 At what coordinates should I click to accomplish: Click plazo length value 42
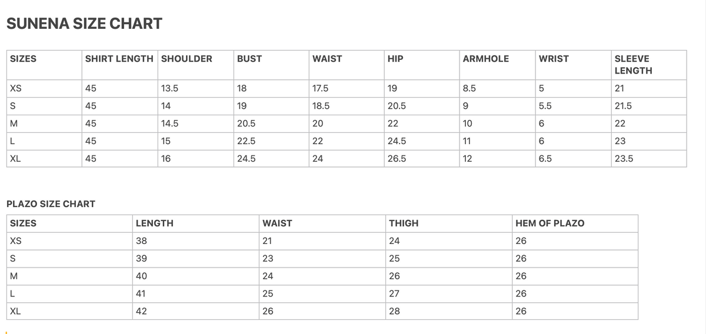pos(141,311)
